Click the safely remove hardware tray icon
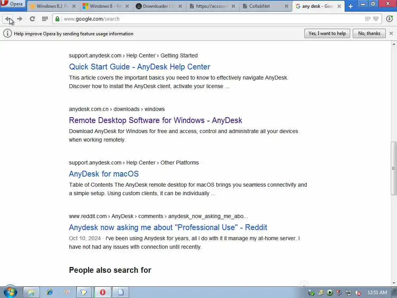Screen dimensions: 397x298 pos(321,293)
